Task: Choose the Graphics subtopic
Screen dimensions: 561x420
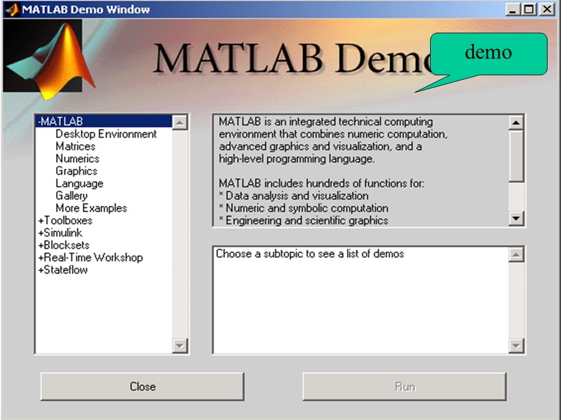Action: [x=76, y=171]
